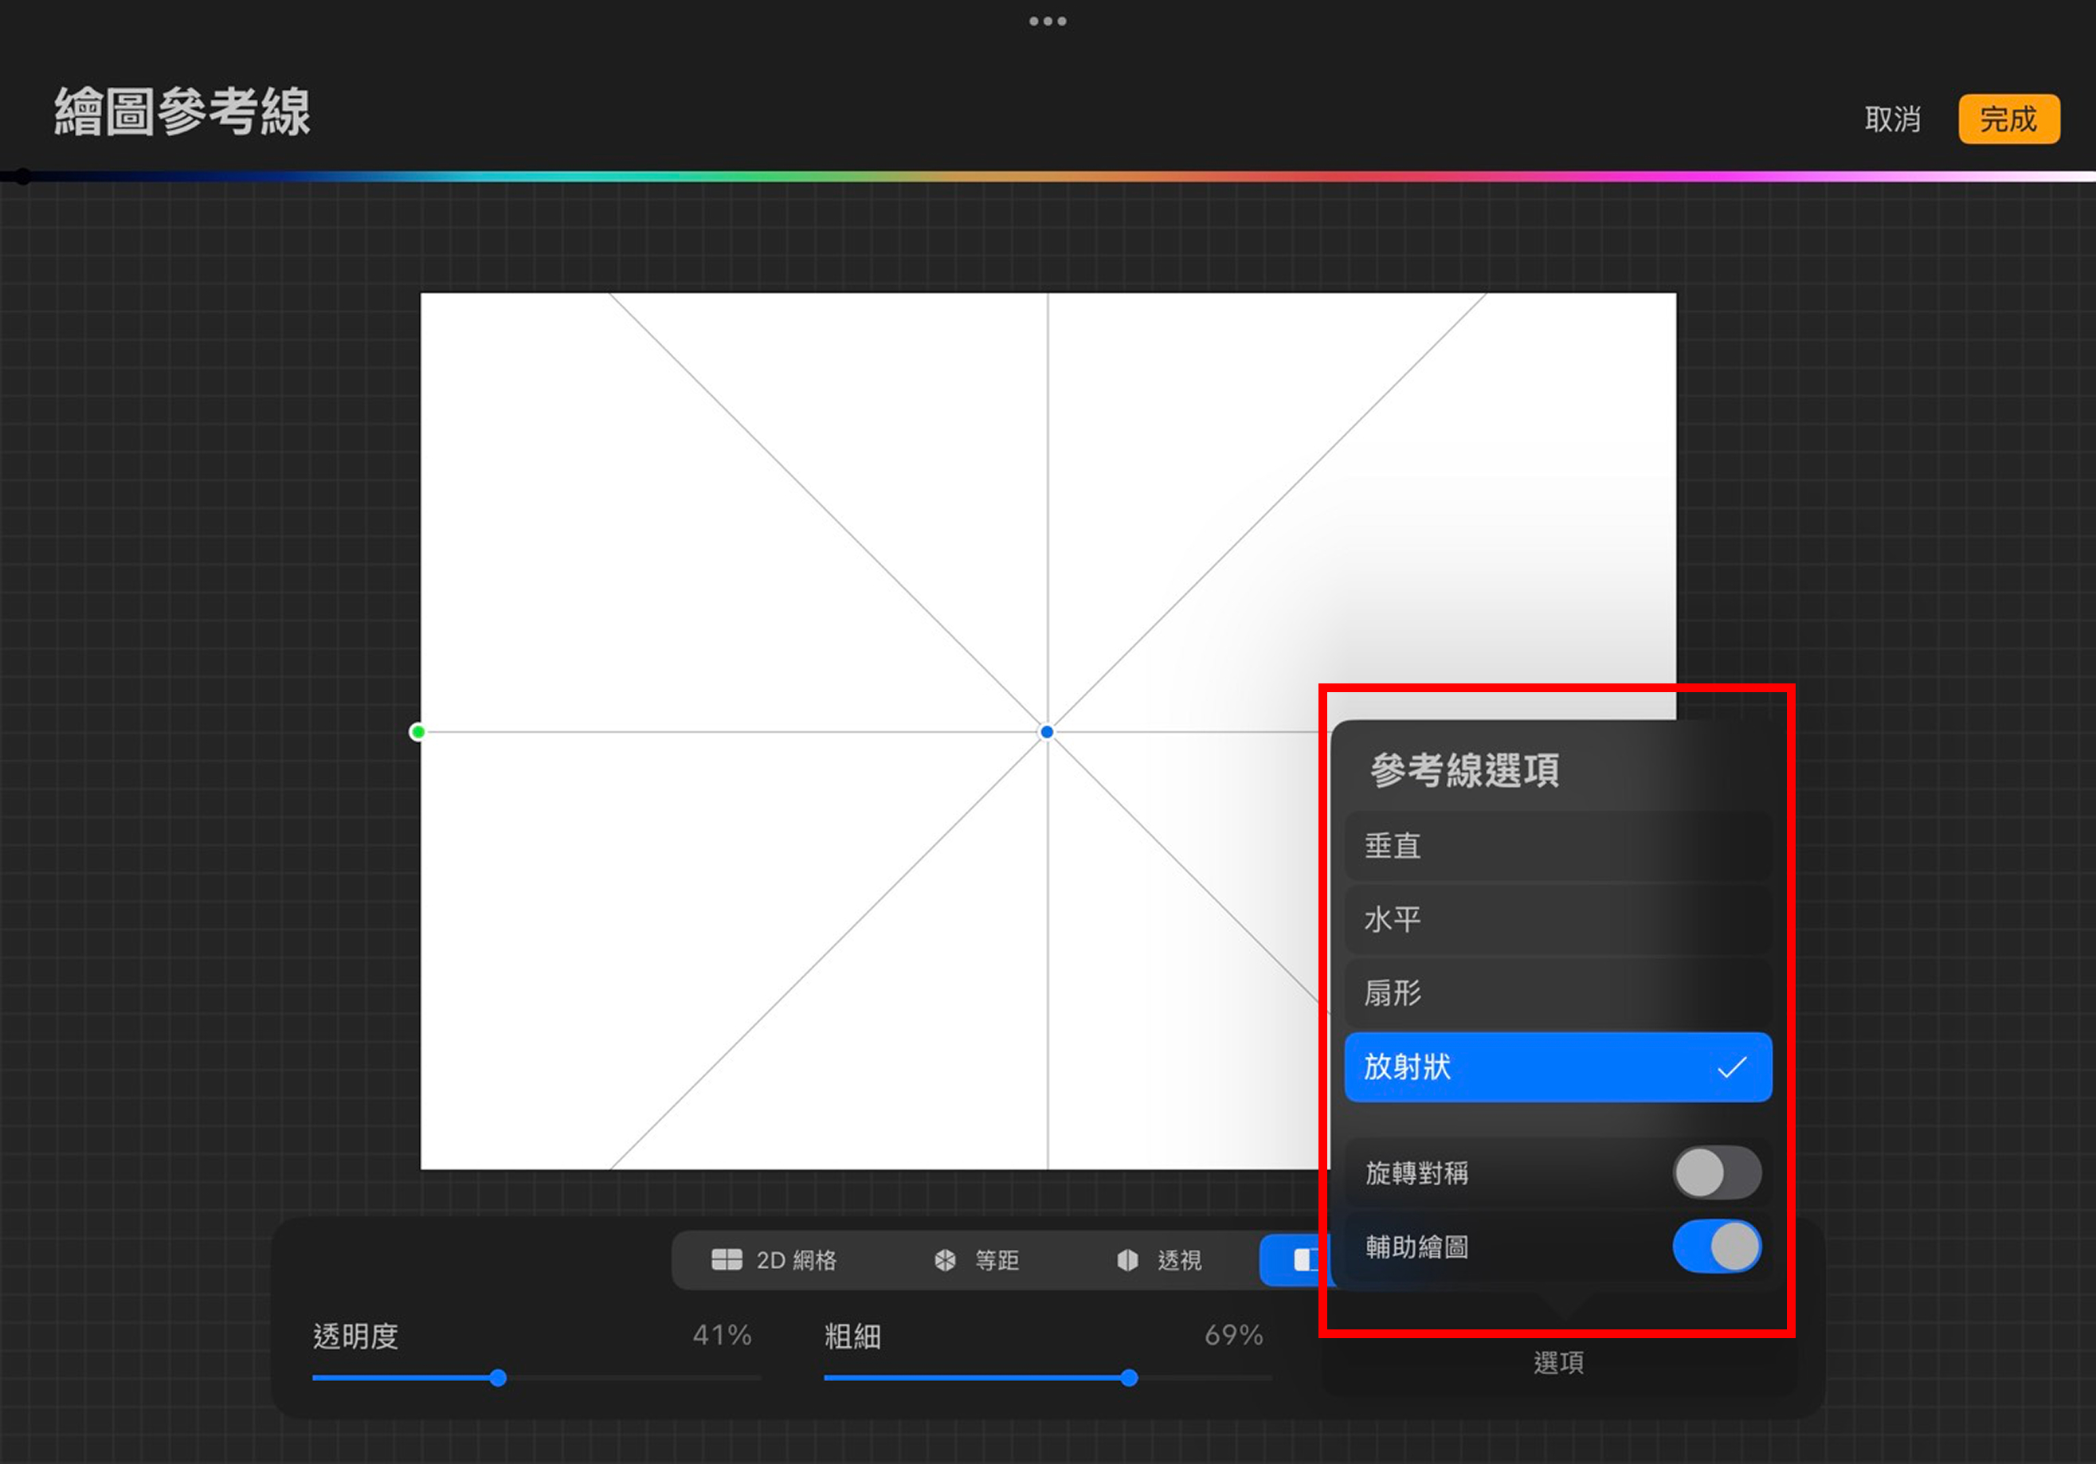Click the 透明度 opacity slider handle
This screenshot has height=1464, width=2096.
tap(498, 1377)
